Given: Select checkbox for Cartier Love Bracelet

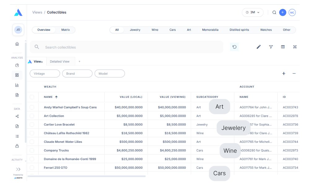Looking at the screenshot, I should pos(32,124).
